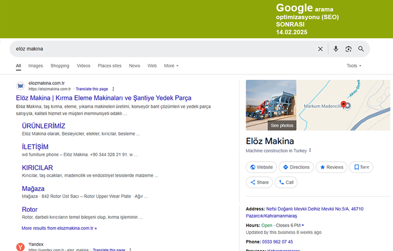
Task: Click the Updated by this business 8 weeks ago text
Action: 283,233
